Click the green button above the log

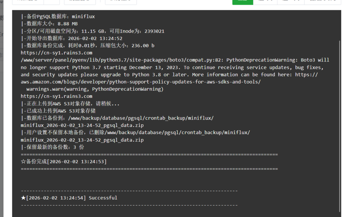coord(243,2)
